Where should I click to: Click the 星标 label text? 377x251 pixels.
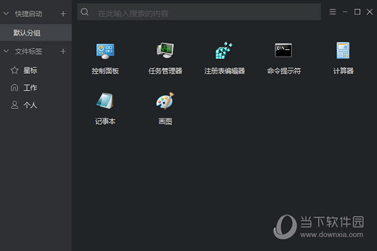(x=30, y=70)
